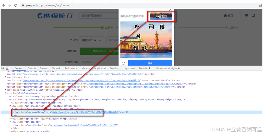263x134 pixels.
Task: Switch to the Security tab
Action: click(114, 68)
